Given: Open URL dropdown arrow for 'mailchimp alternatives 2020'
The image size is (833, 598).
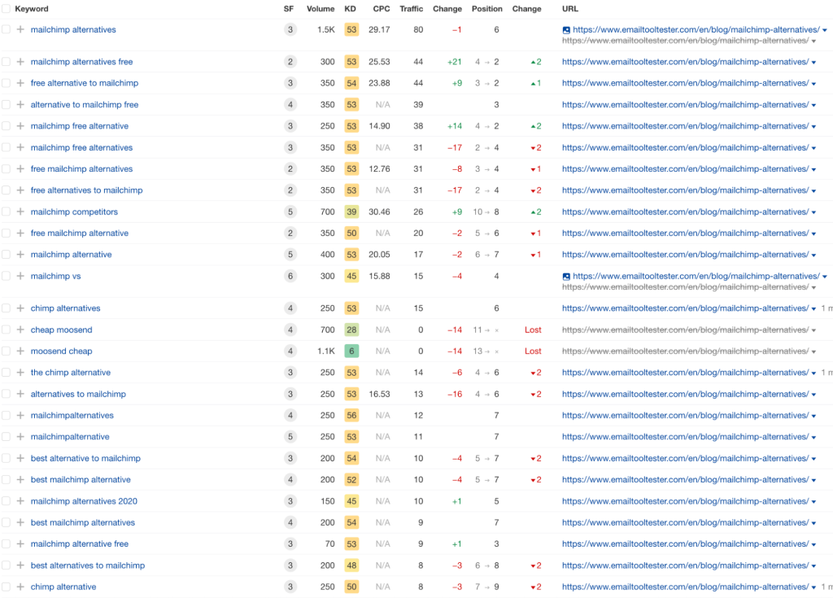Looking at the screenshot, I should point(813,502).
